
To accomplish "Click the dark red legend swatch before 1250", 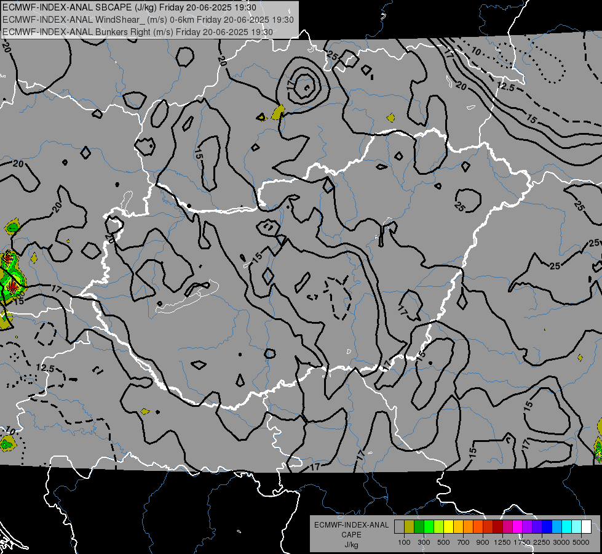I will tap(498, 527).
